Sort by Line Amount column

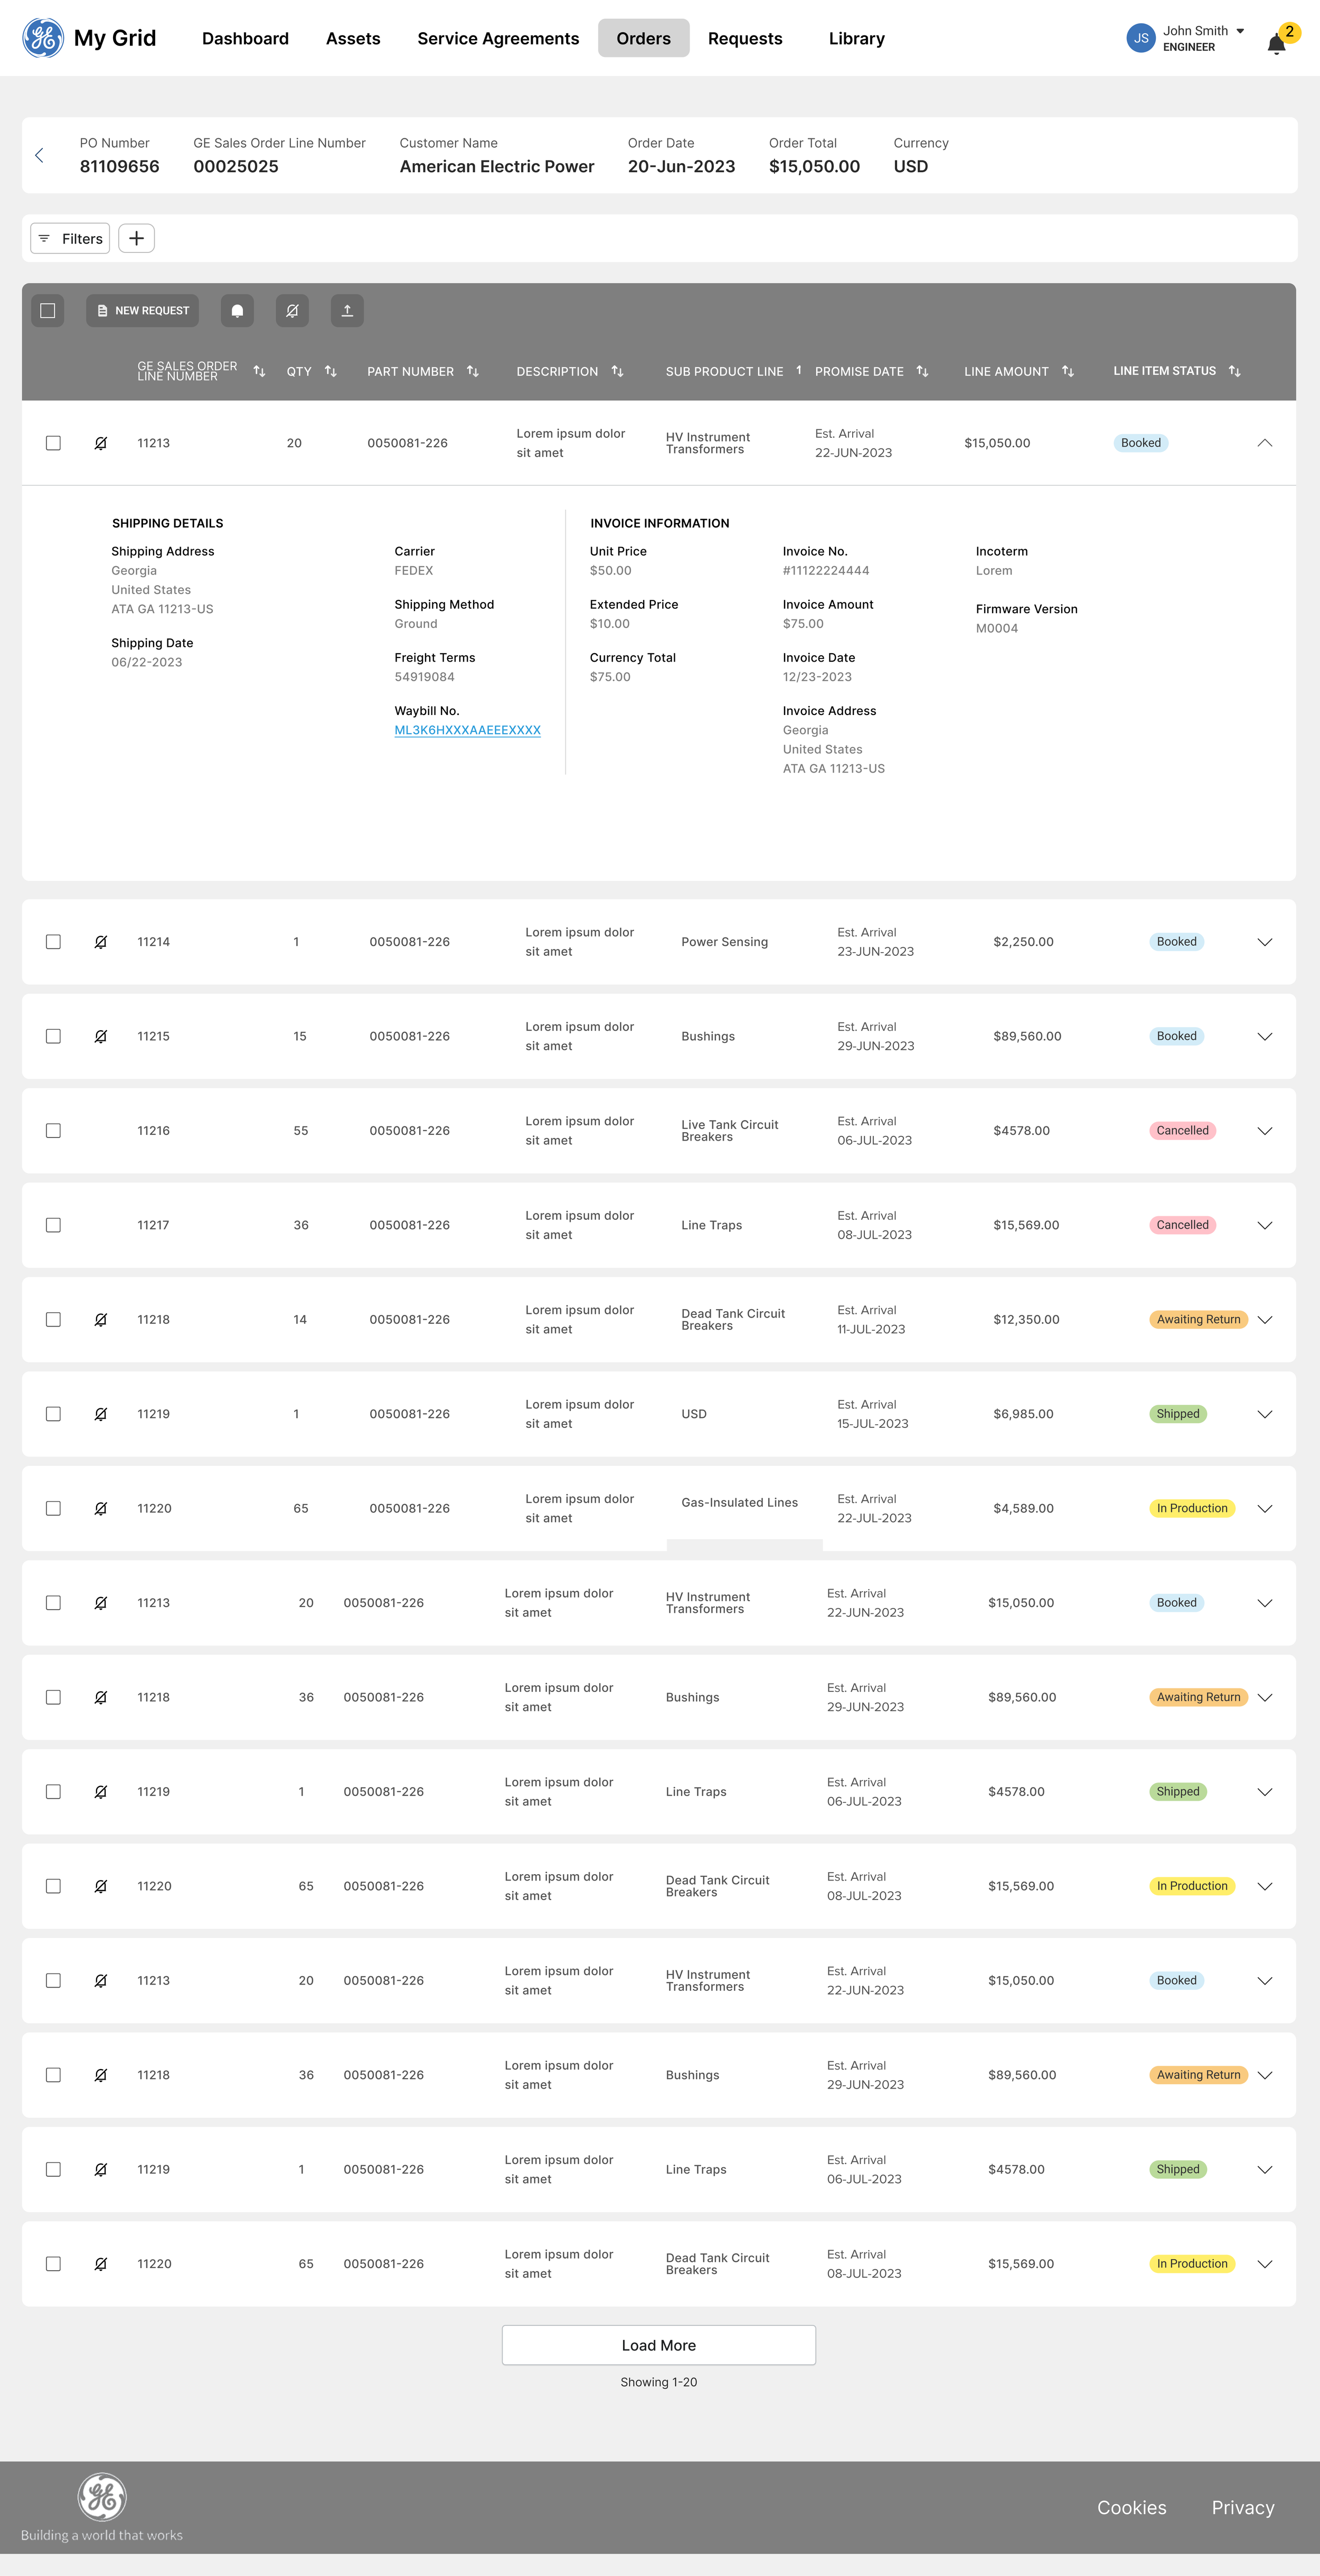coord(1068,371)
